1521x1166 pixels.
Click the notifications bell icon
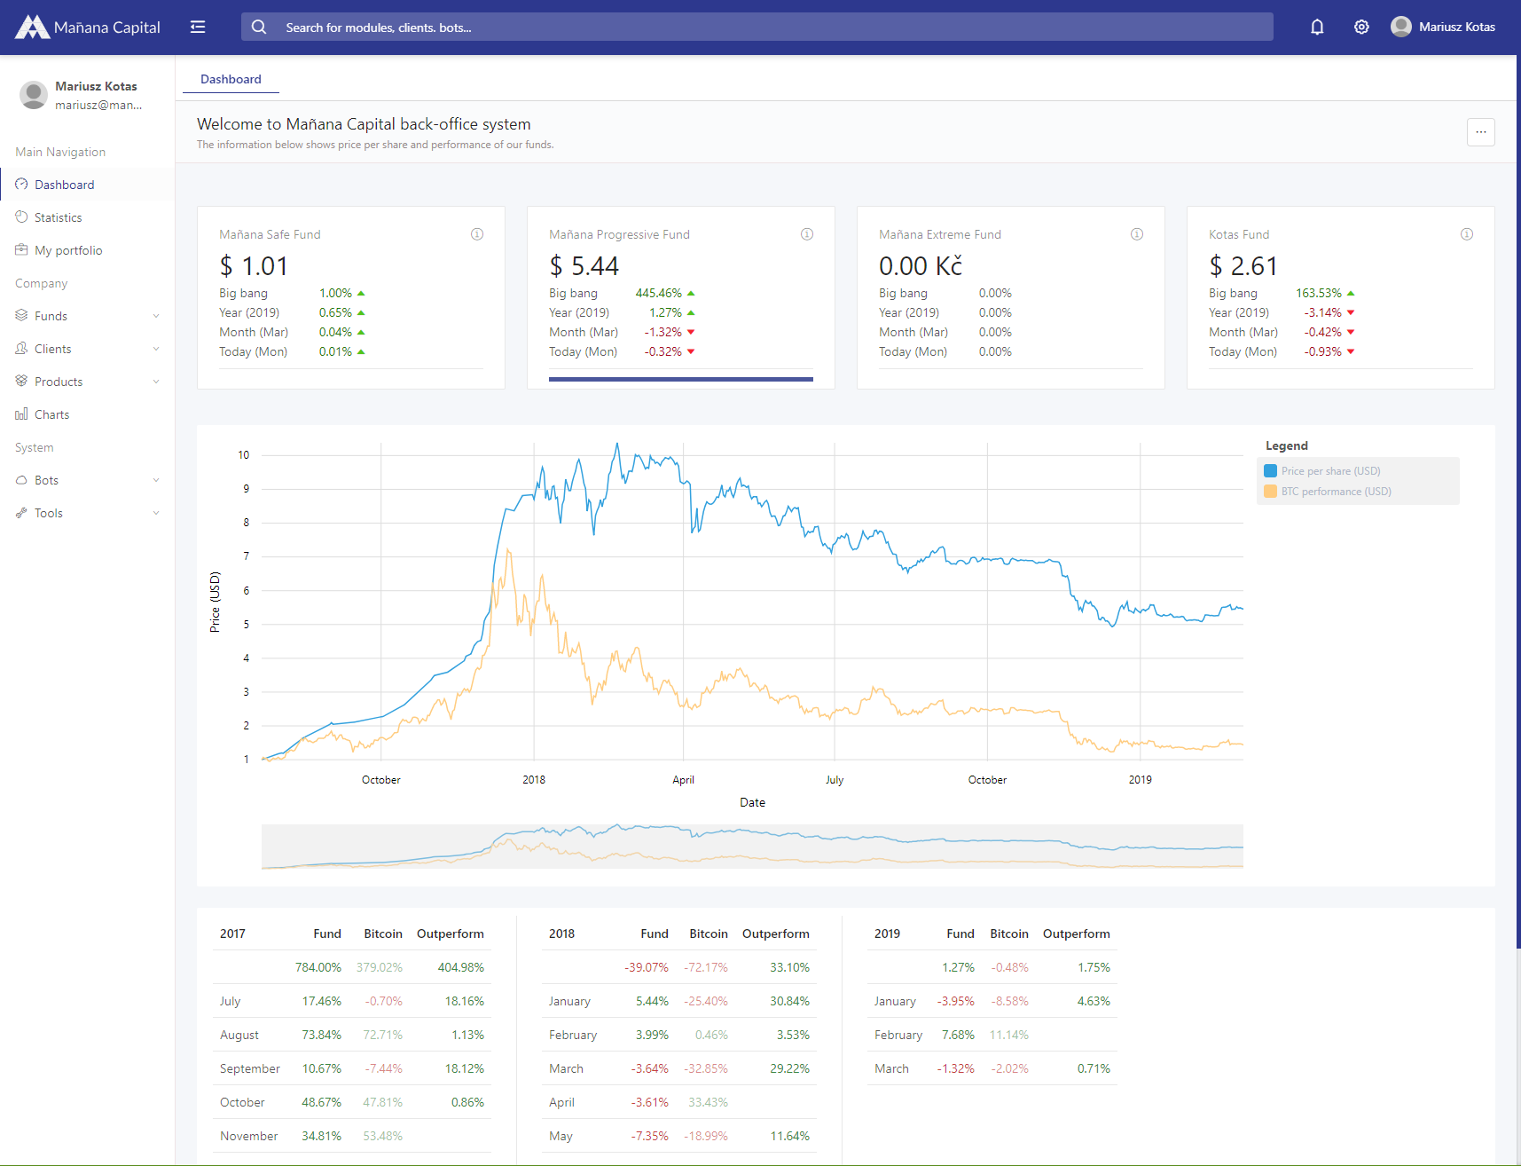[x=1317, y=27]
